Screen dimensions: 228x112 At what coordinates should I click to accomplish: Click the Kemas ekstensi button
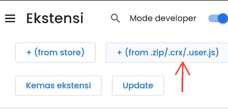click(58, 85)
